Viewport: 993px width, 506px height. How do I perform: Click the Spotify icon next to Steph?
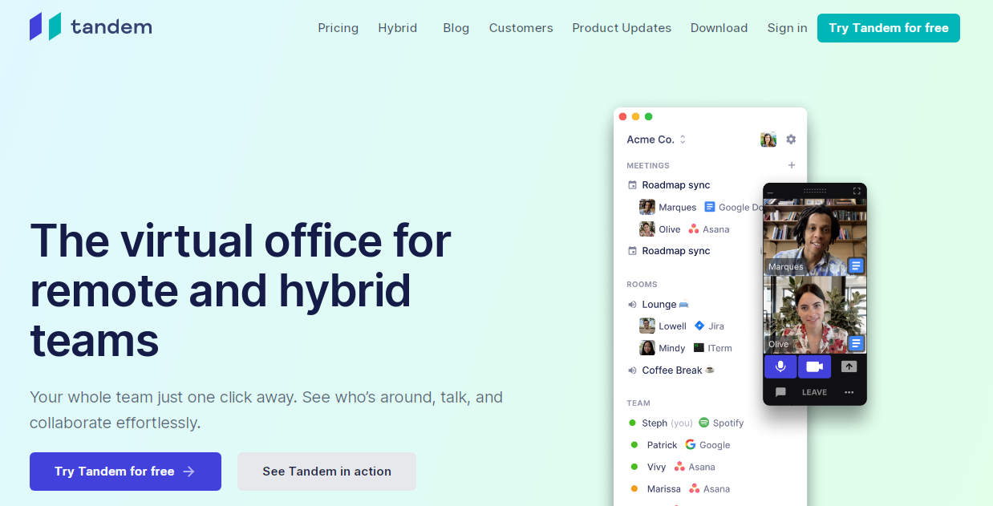pyautogui.click(x=703, y=423)
